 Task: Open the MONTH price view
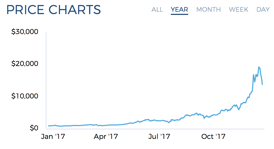click(208, 10)
